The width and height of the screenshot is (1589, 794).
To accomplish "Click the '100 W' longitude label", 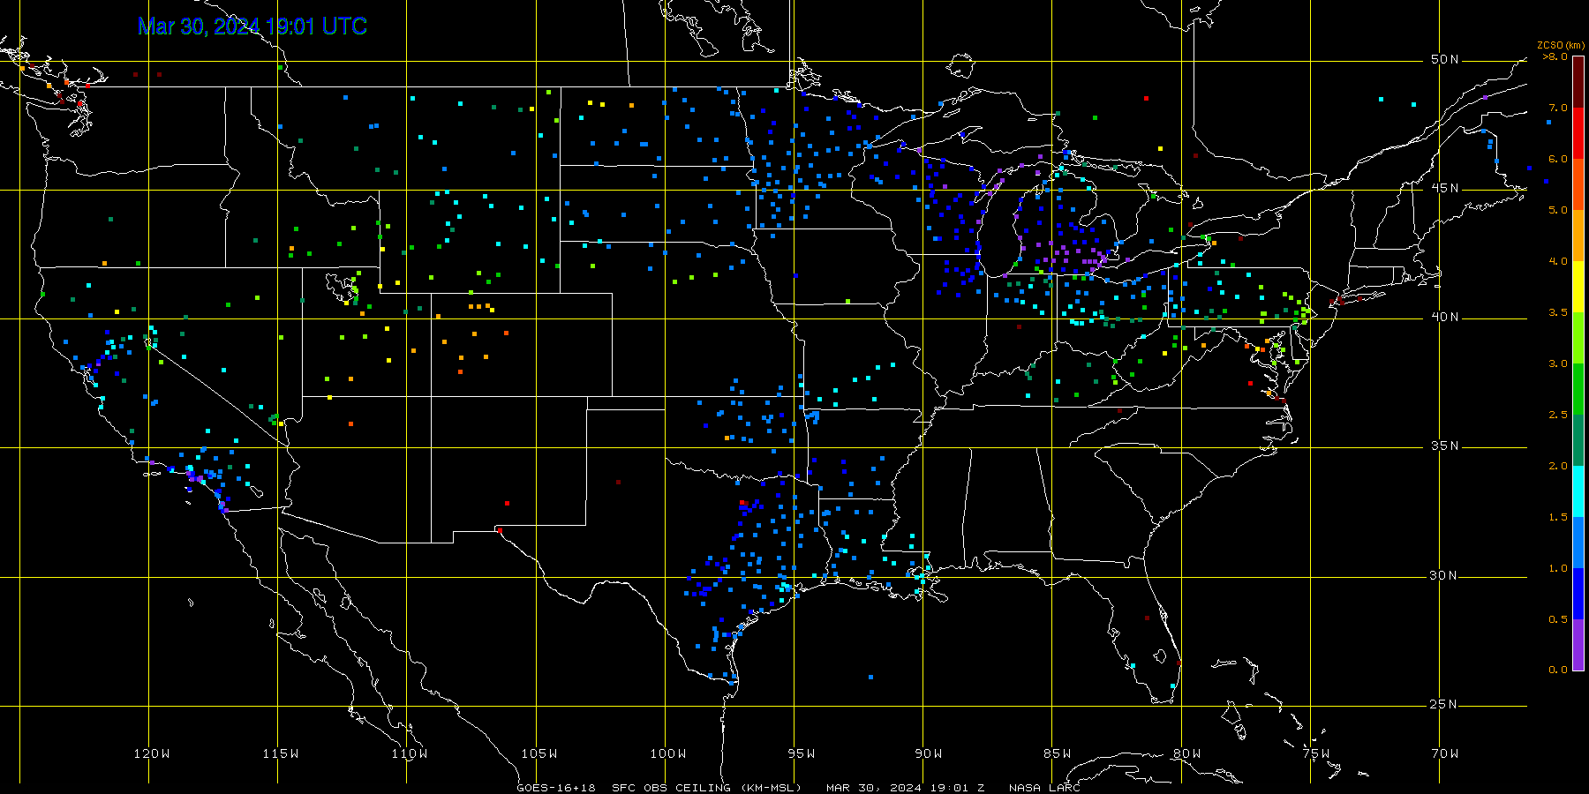I will [x=668, y=753].
